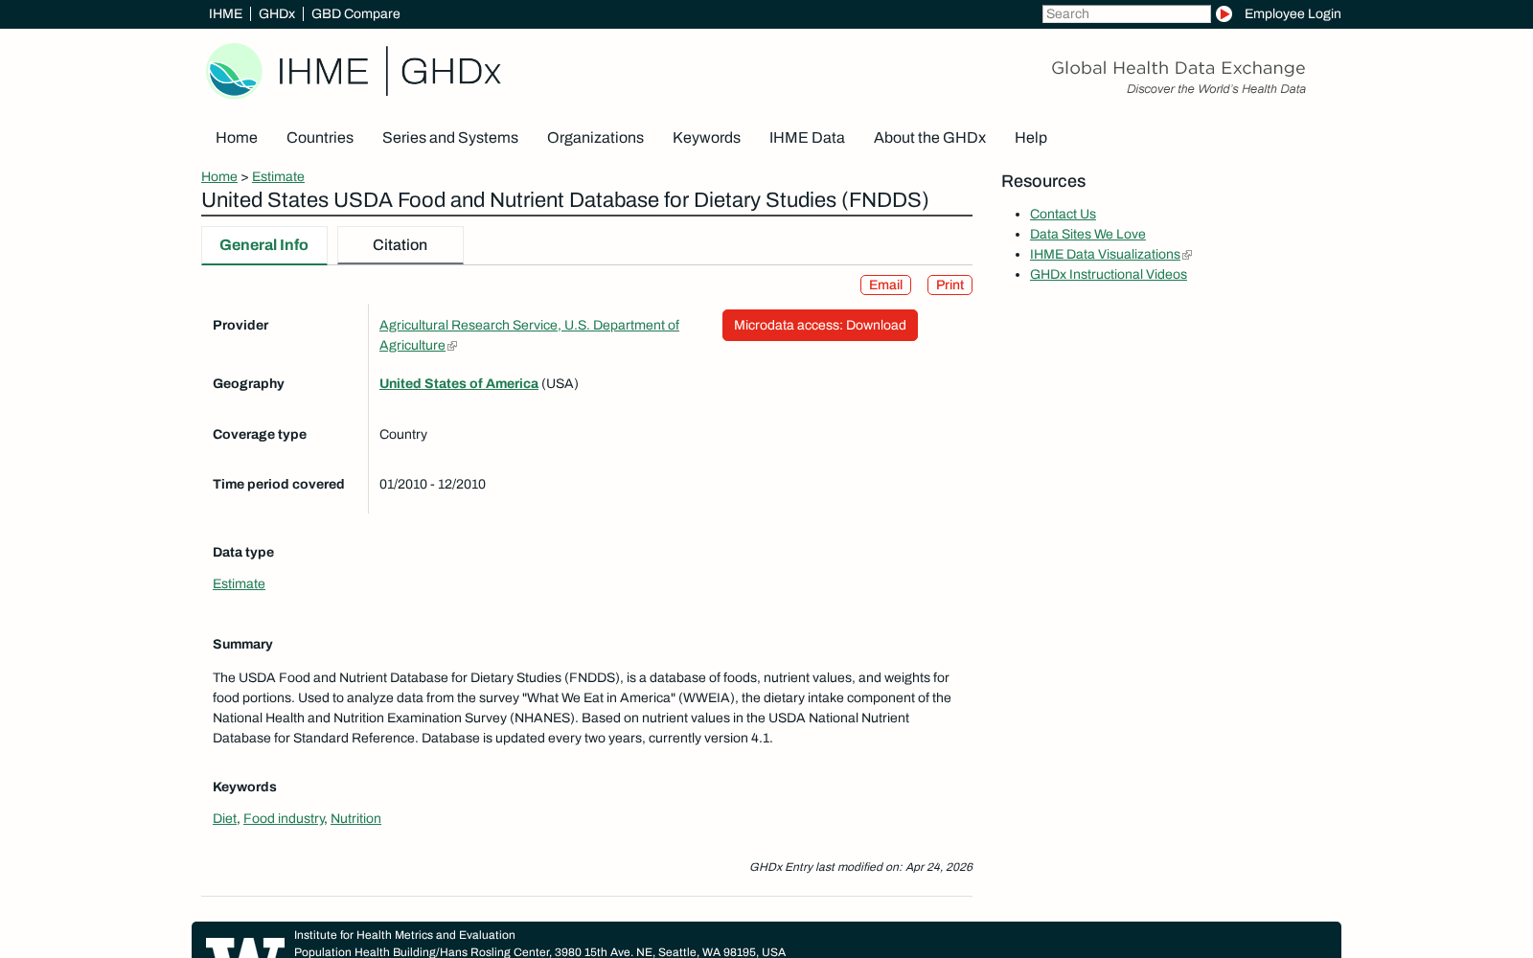Click 'Institute for Health Metrics and Evaluation' footer text

click(x=404, y=935)
